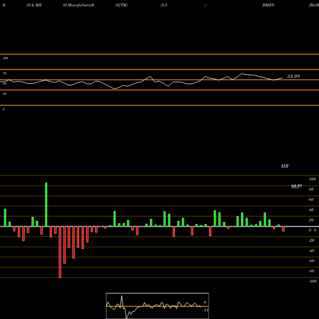Click the -60 label on MR axis
Viewport: 319px width, 319px height.
pyautogui.click(x=311, y=261)
